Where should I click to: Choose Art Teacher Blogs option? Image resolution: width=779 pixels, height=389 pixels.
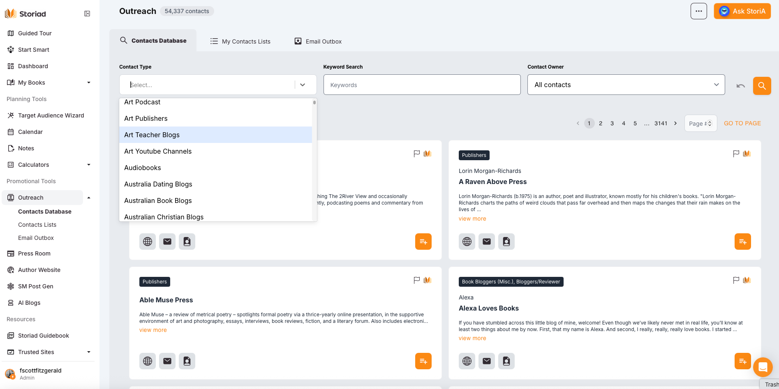coord(215,135)
